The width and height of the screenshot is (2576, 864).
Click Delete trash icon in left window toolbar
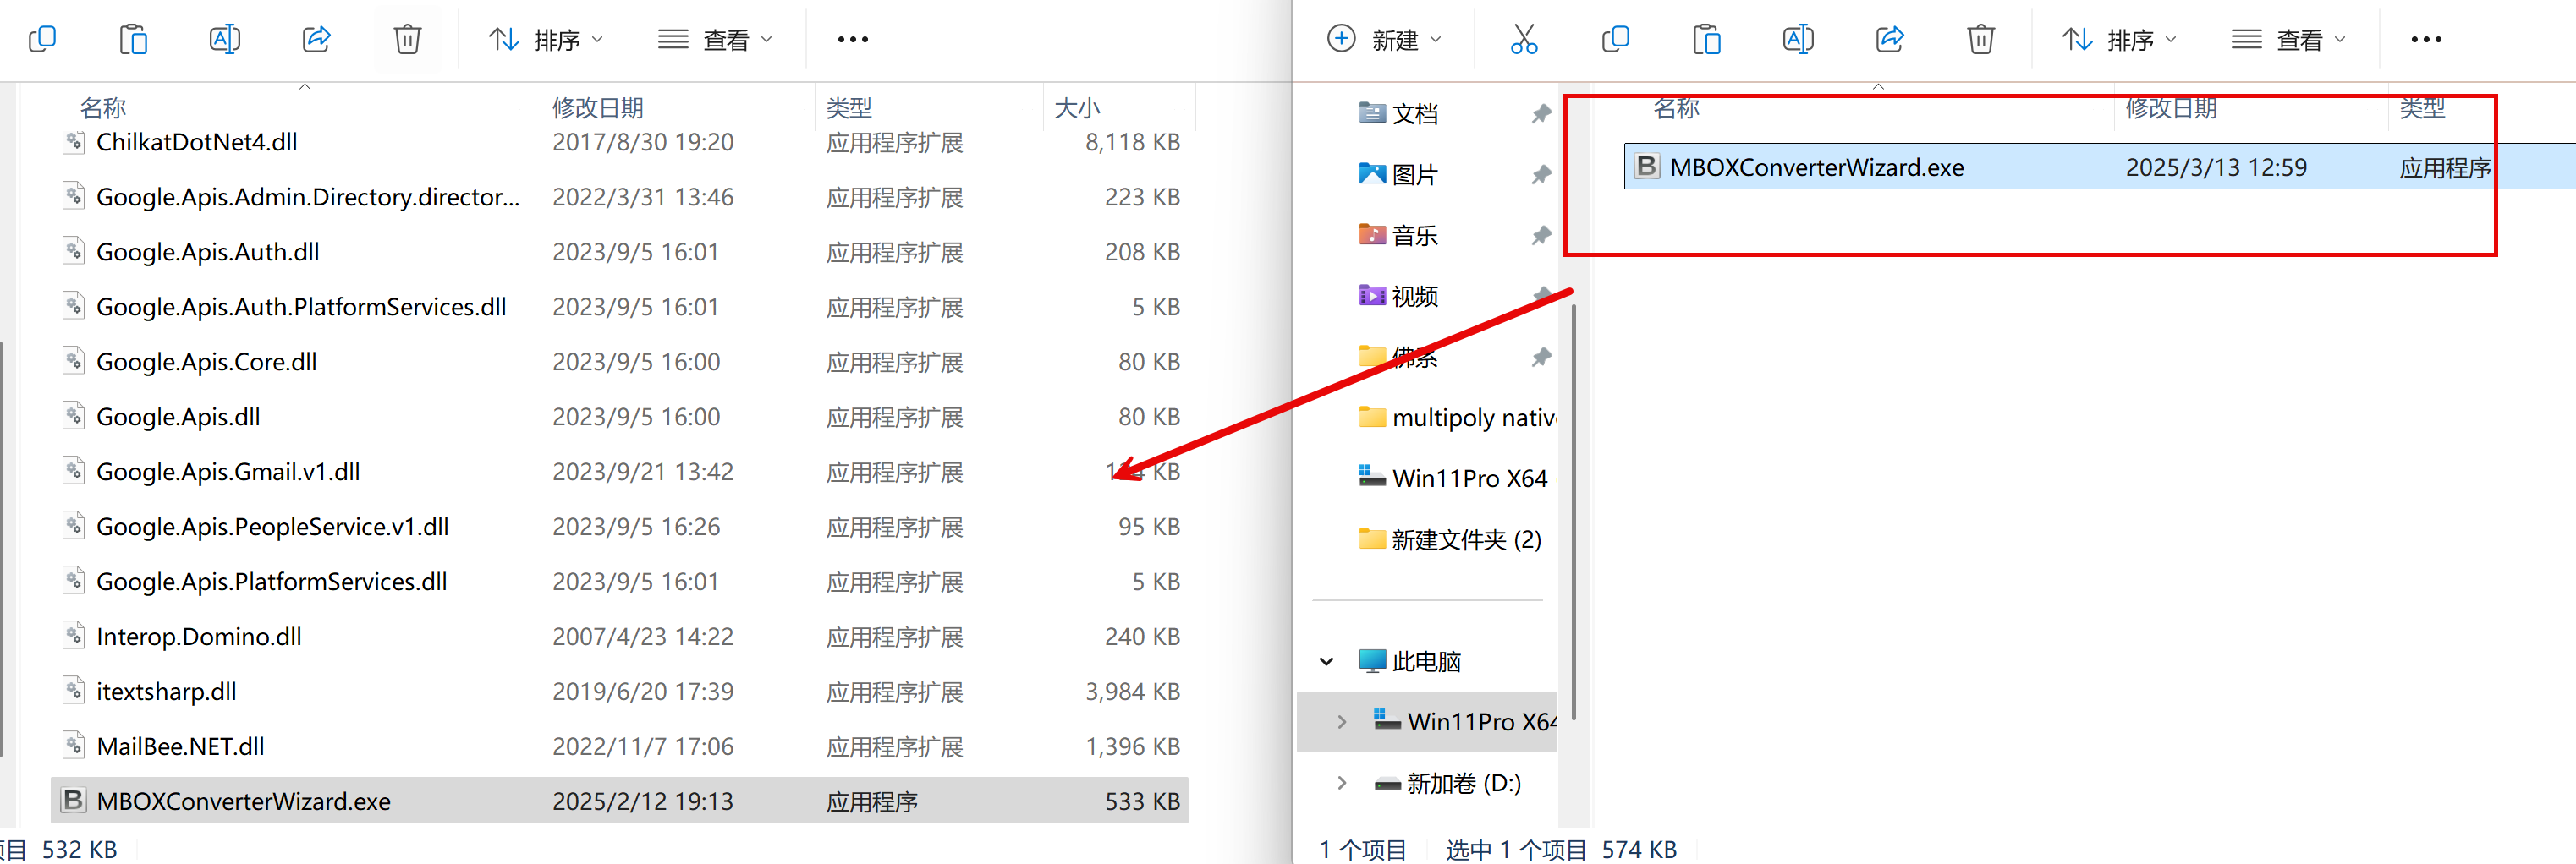pyautogui.click(x=407, y=40)
